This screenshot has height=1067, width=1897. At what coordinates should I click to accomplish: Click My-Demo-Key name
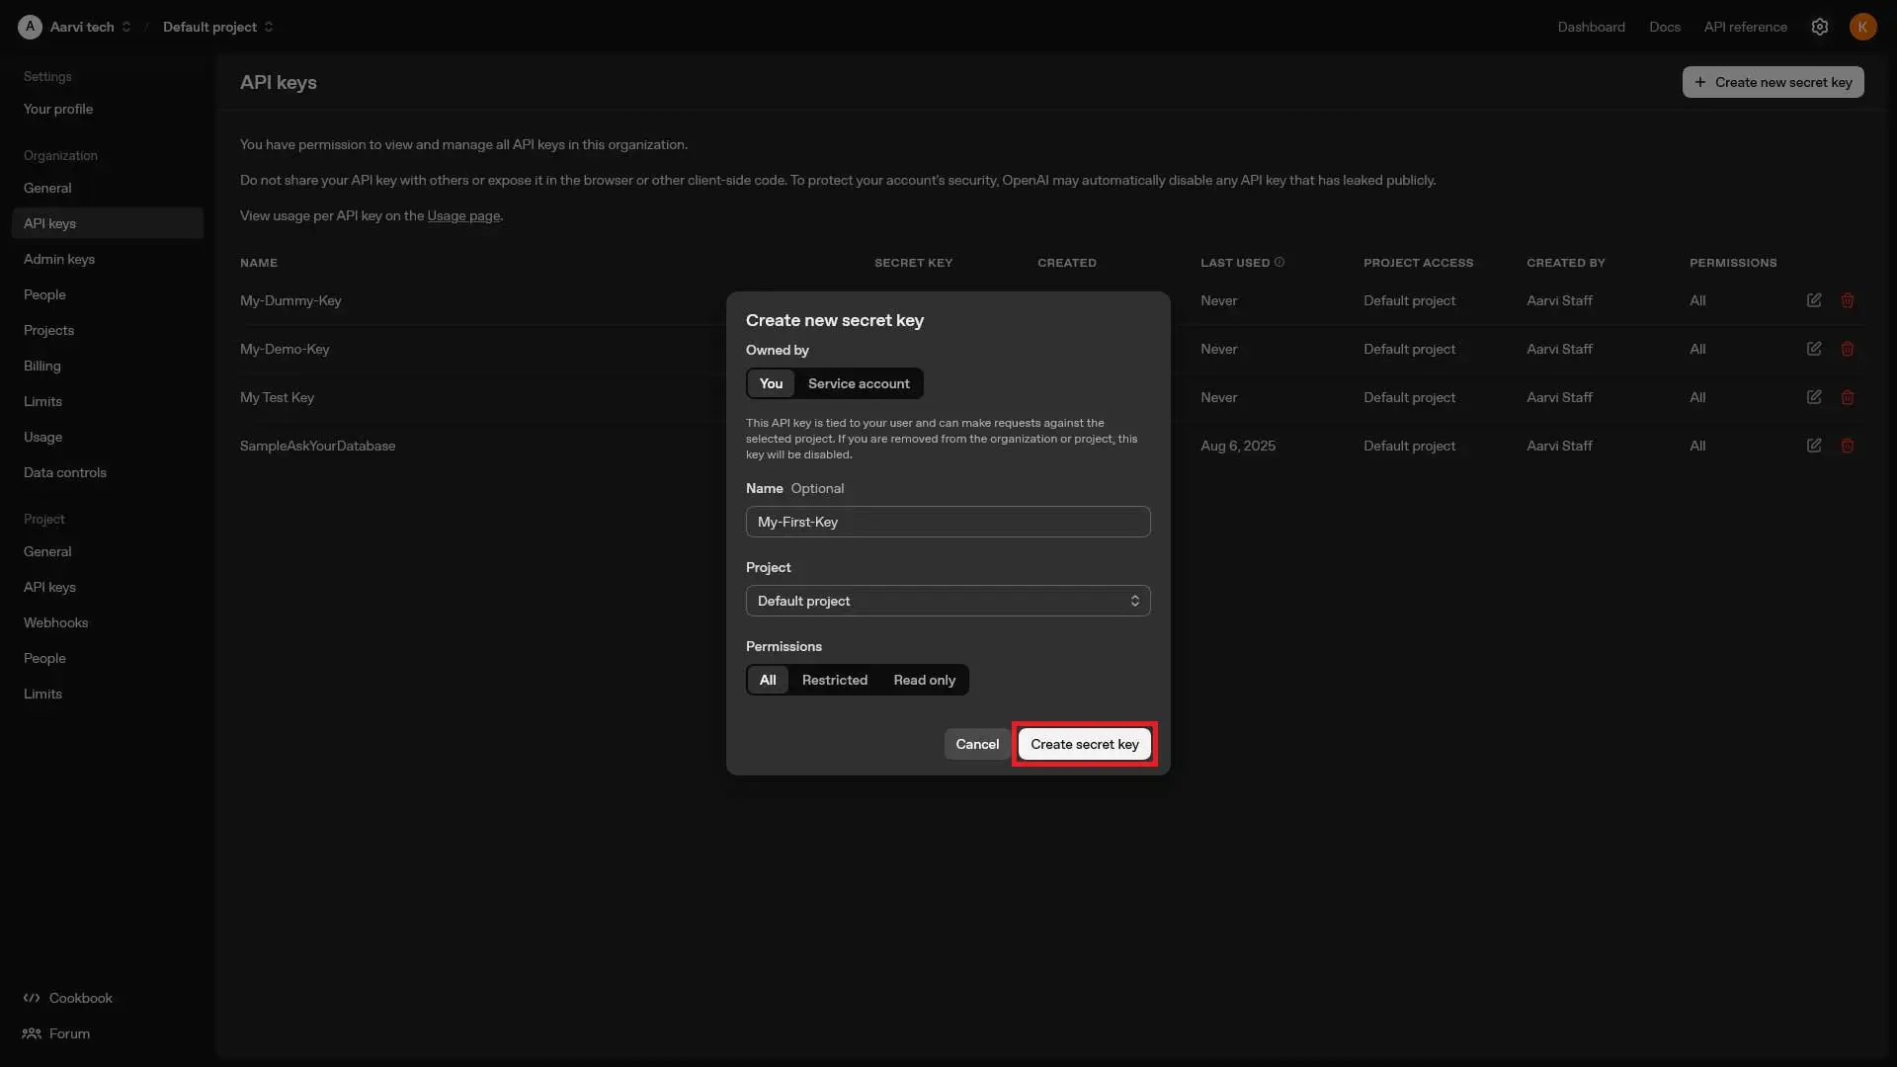pyautogui.click(x=285, y=349)
